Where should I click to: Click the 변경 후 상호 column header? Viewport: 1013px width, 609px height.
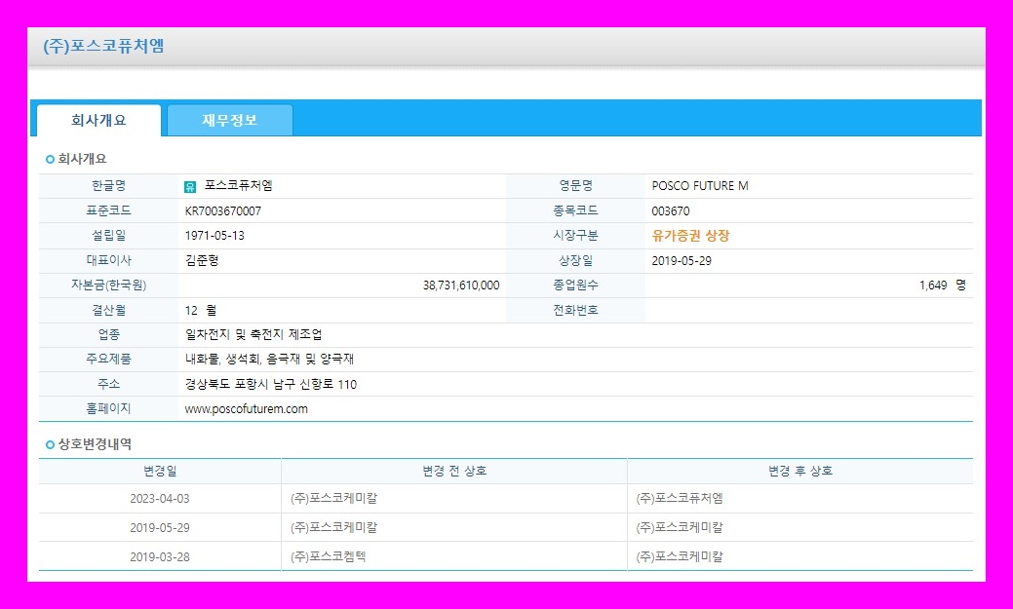tap(799, 471)
